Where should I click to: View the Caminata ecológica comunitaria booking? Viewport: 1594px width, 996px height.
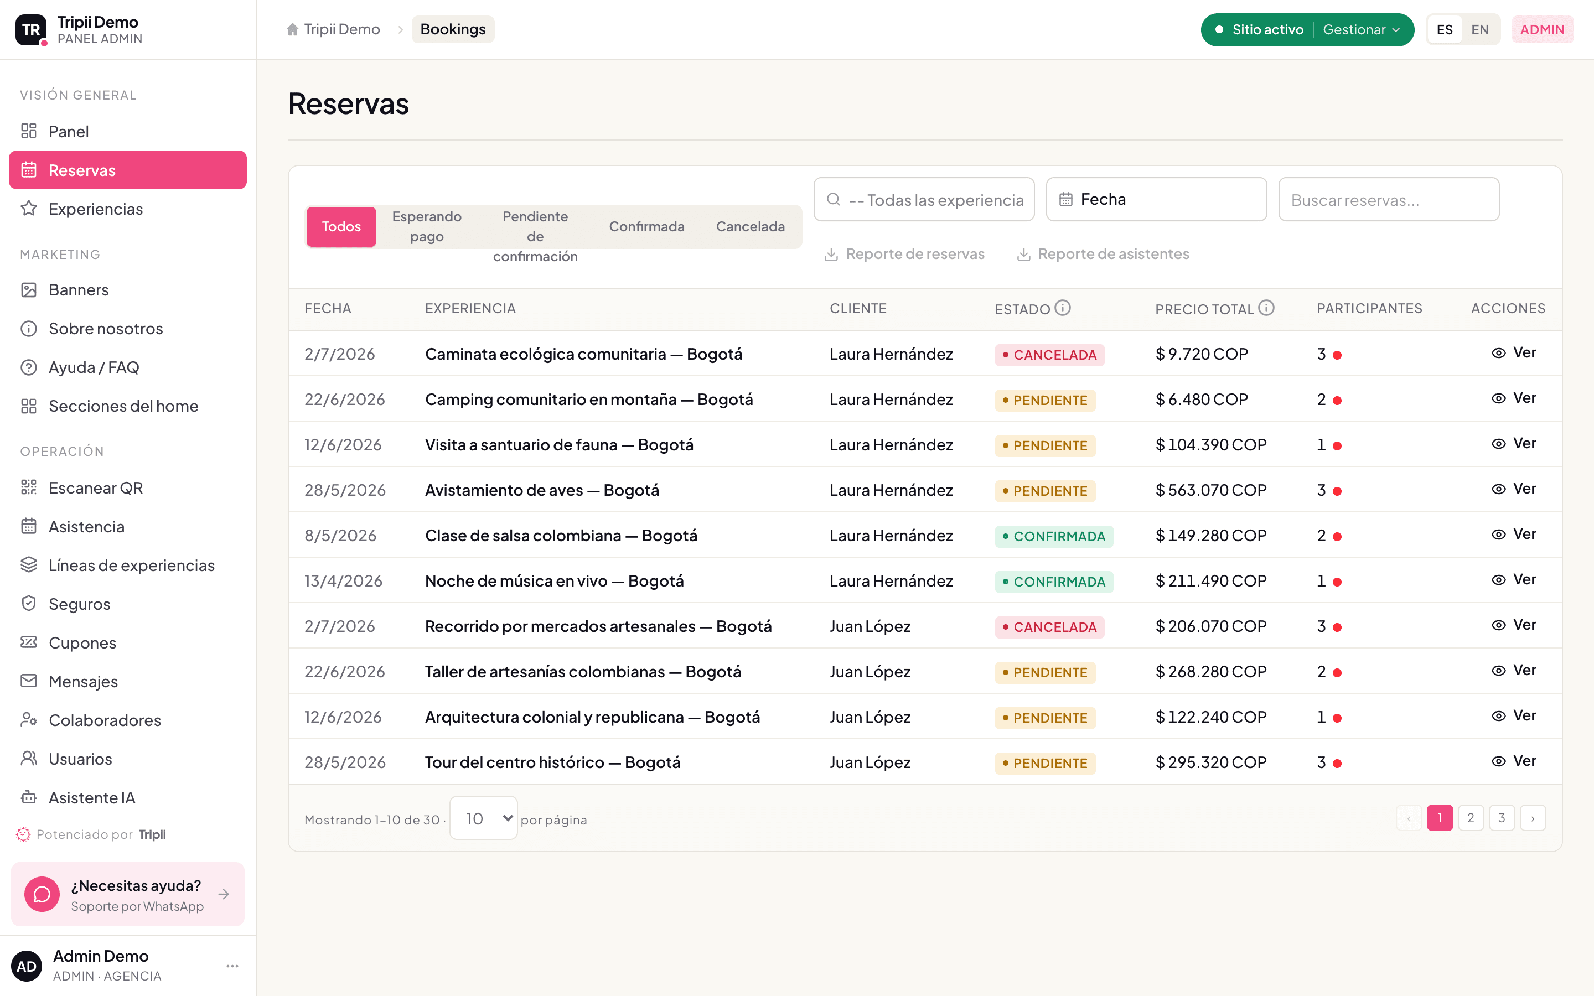tap(1514, 353)
